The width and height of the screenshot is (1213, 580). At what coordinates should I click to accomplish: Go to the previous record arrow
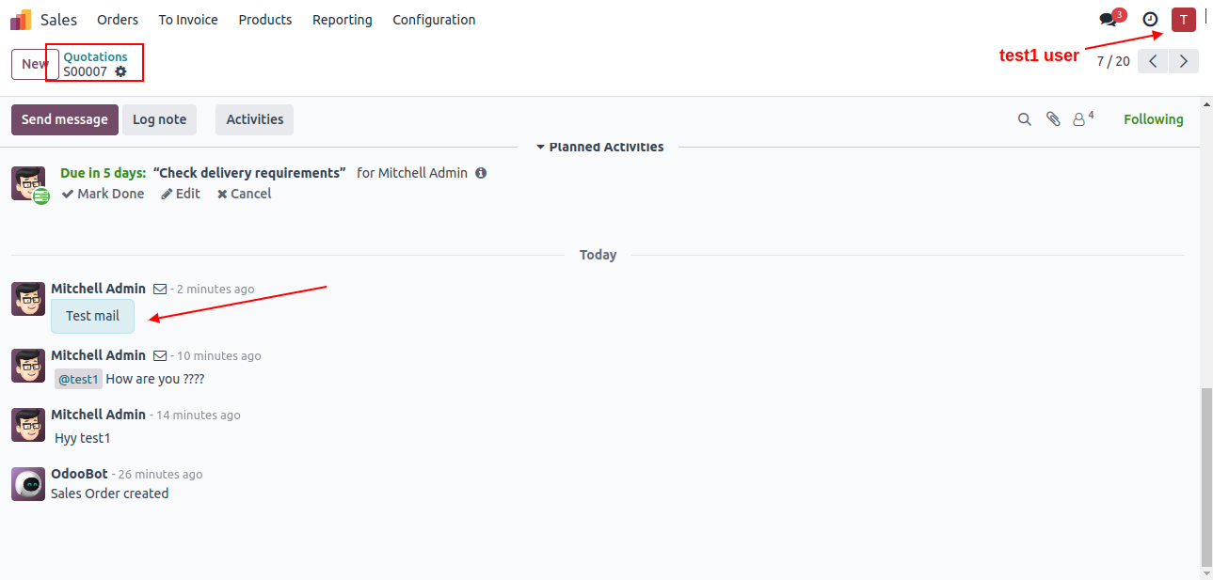pyautogui.click(x=1153, y=61)
